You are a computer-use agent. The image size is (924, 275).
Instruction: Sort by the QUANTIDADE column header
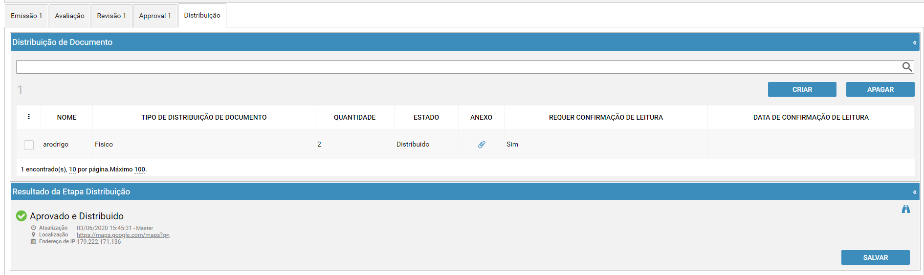pyautogui.click(x=354, y=117)
